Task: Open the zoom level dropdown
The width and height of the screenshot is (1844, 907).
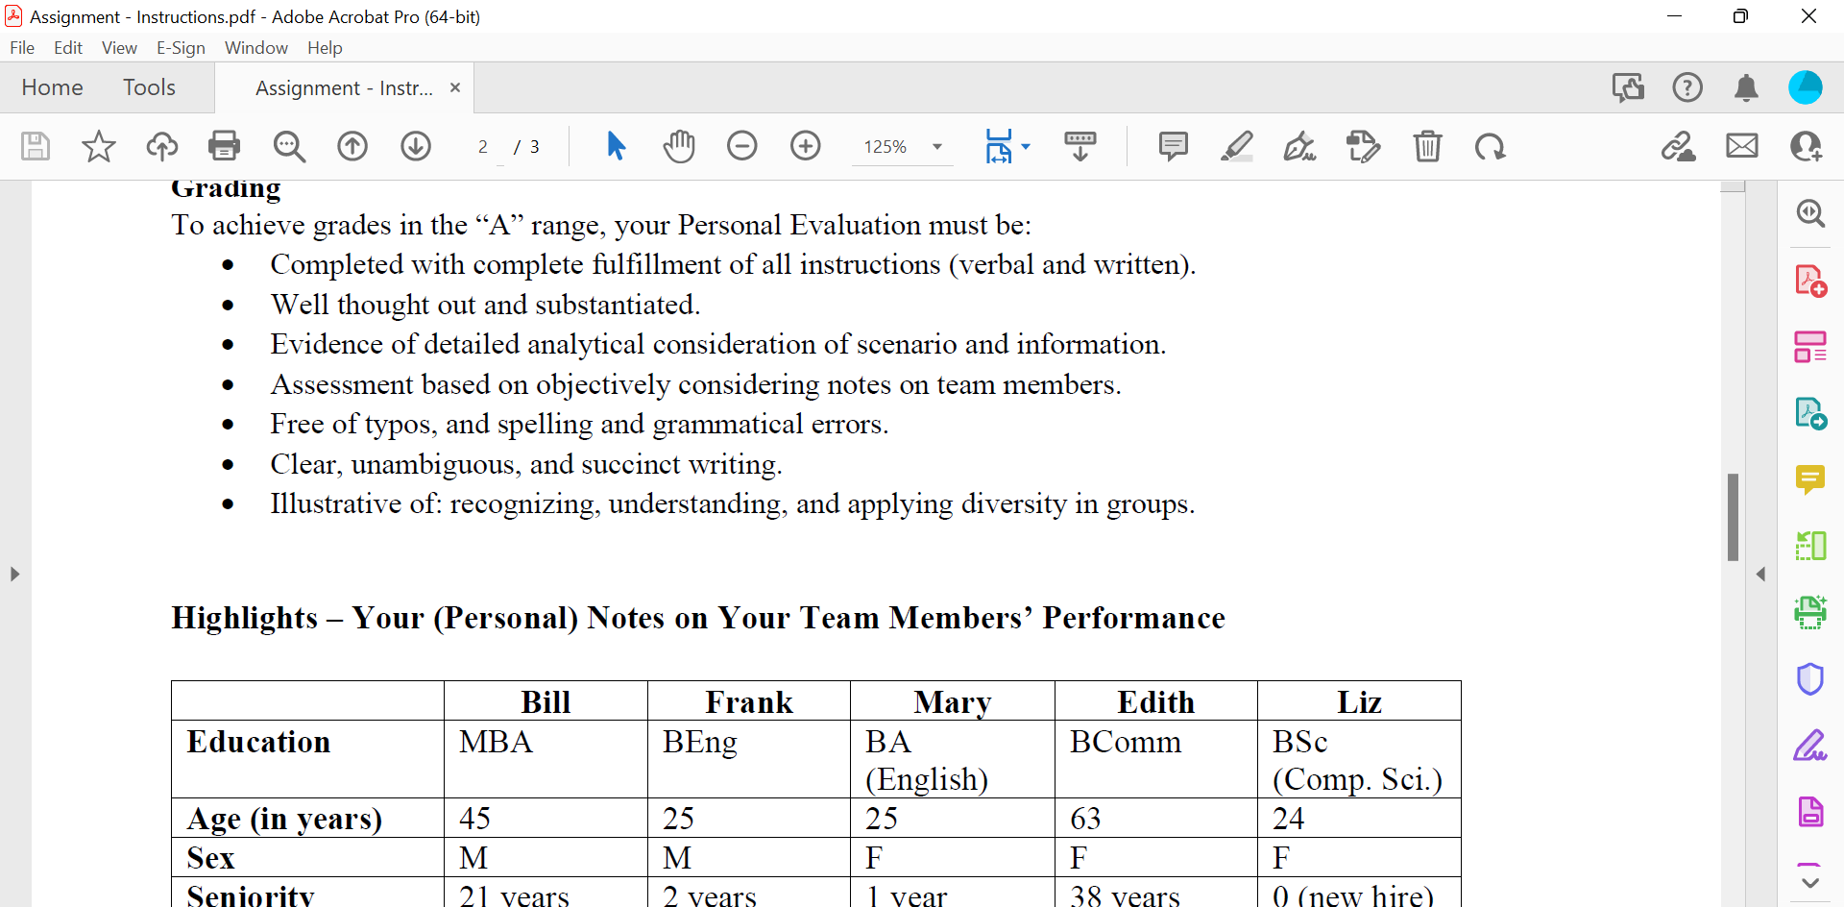Action: [936, 146]
